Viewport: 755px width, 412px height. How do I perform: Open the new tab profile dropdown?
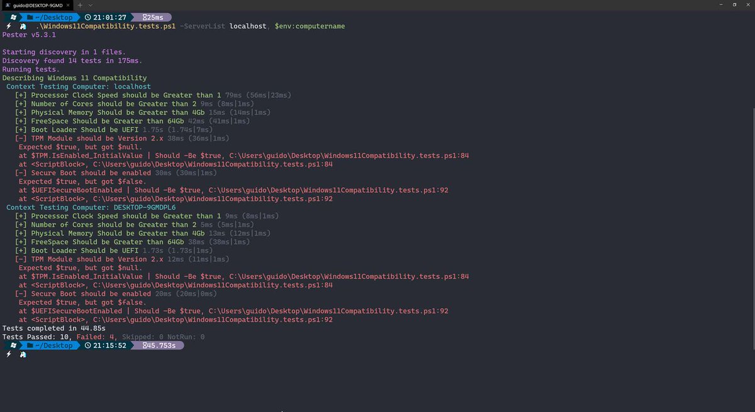91,4
